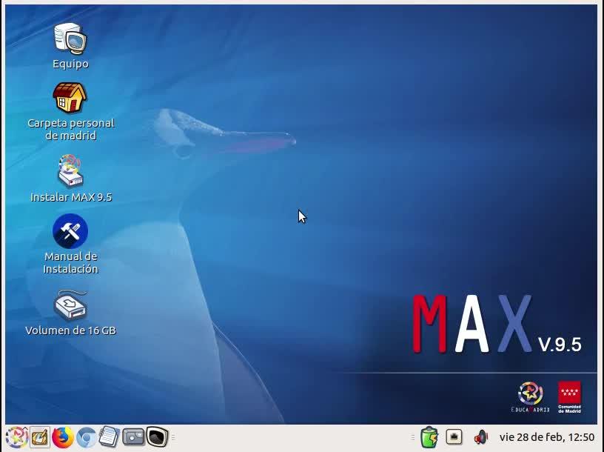
Task: Select the 'Instalar MAX 9.5' label text
Action: click(x=71, y=197)
